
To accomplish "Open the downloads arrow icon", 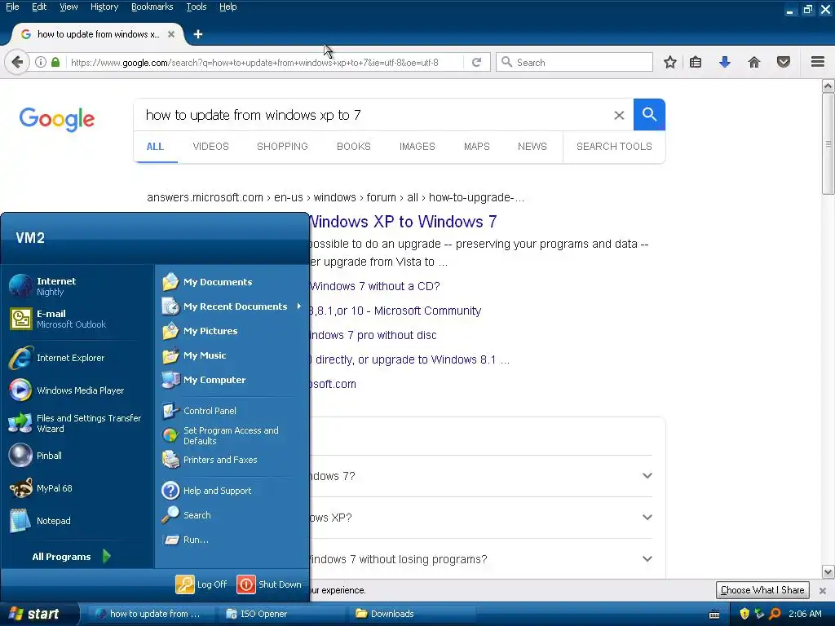I will tap(725, 62).
